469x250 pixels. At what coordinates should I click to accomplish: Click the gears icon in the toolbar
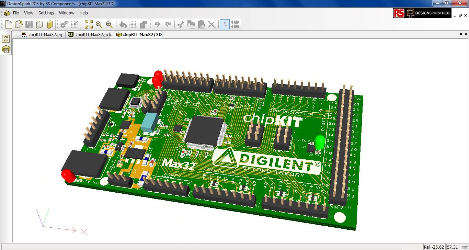click(64, 24)
